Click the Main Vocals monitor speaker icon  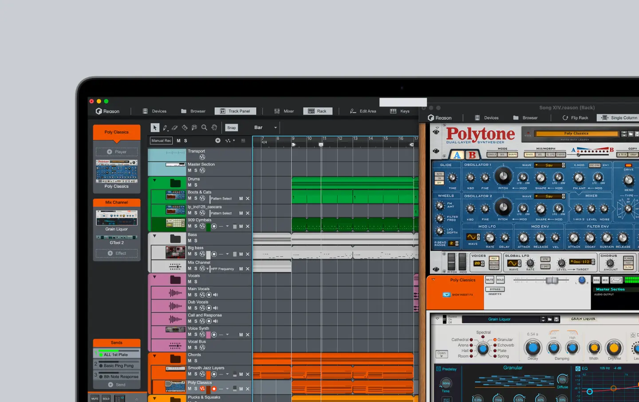coord(216,295)
